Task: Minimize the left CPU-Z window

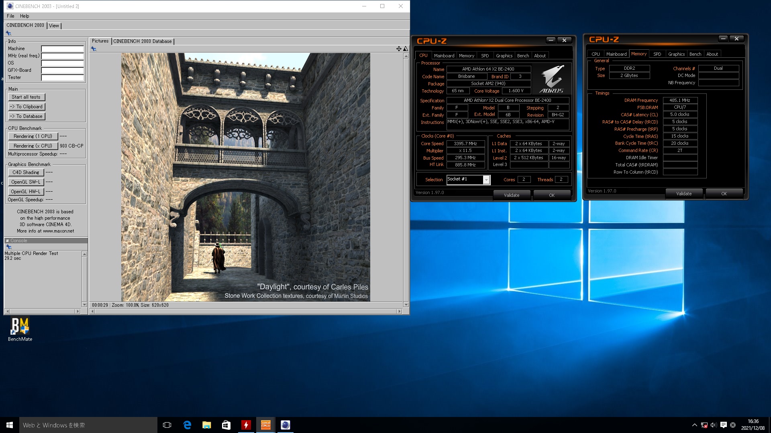Action: (x=551, y=40)
